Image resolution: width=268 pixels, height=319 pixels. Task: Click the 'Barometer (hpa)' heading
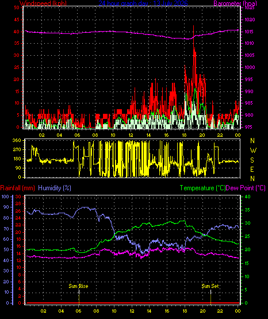235,3
